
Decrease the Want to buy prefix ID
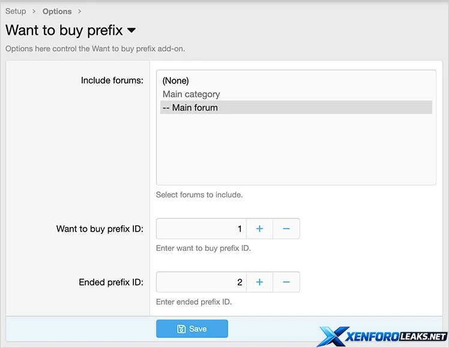[286, 229]
